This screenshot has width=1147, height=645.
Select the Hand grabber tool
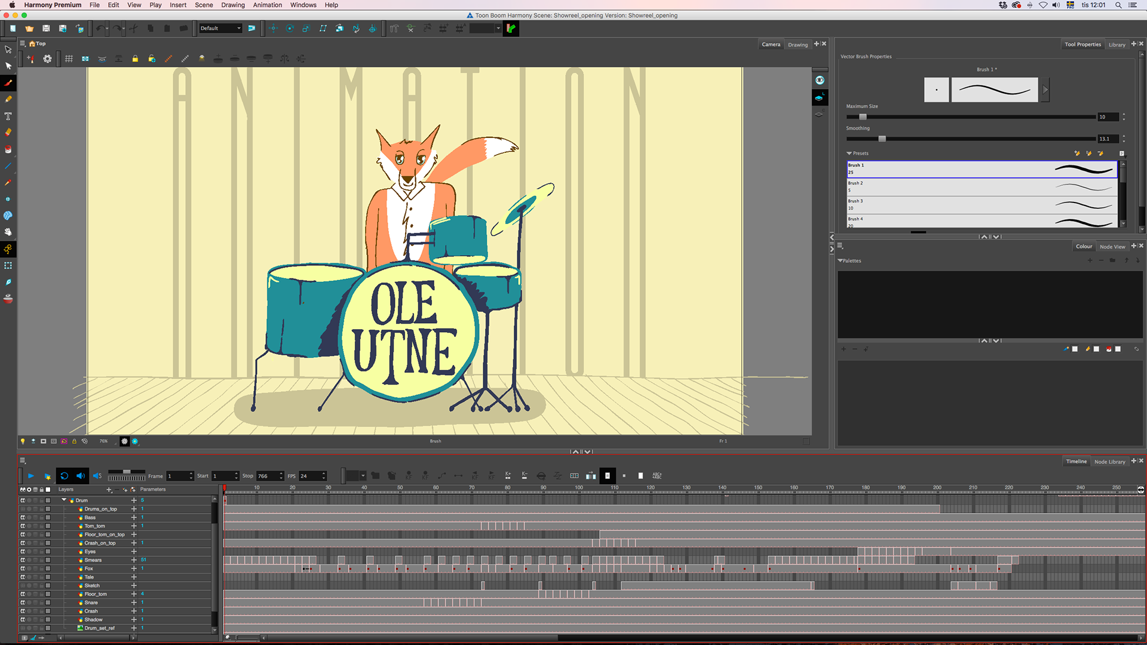[x=8, y=232]
